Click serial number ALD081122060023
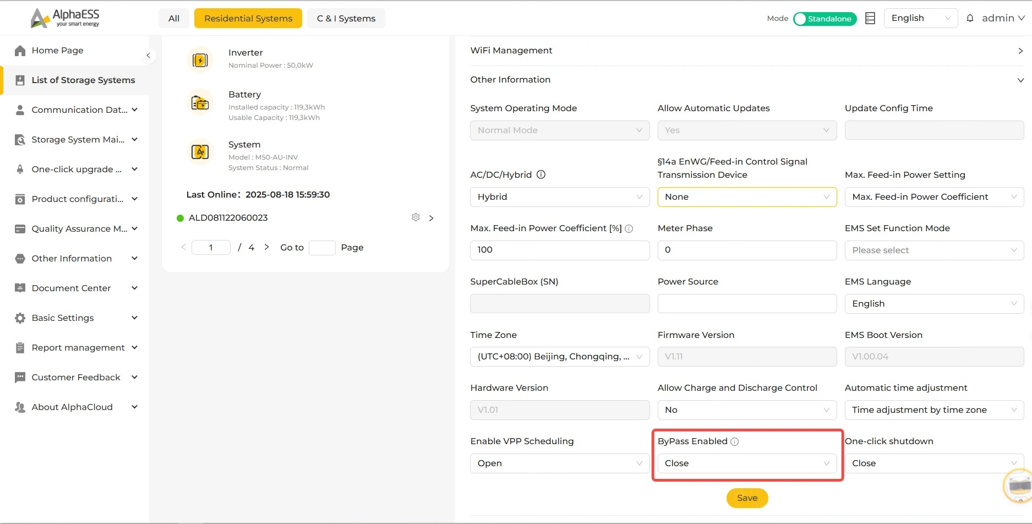The width and height of the screenshot is (1032, 524). 228,218
